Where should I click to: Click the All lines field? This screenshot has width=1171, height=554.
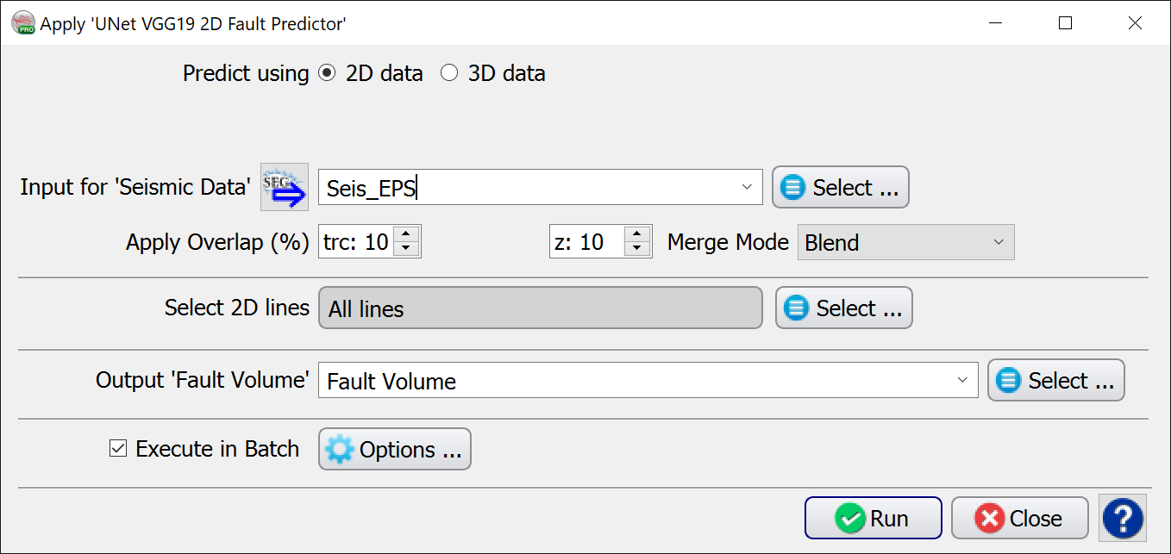click(540, 308)
